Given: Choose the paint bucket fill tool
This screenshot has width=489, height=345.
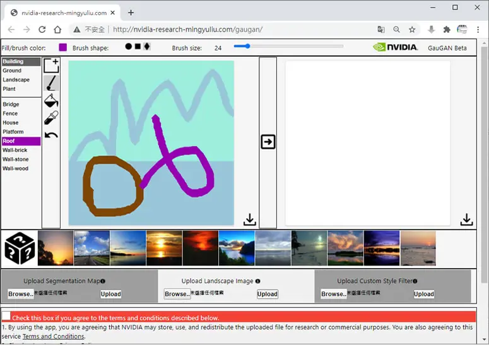Looking at the screenshot, I should tap(51, 101).
